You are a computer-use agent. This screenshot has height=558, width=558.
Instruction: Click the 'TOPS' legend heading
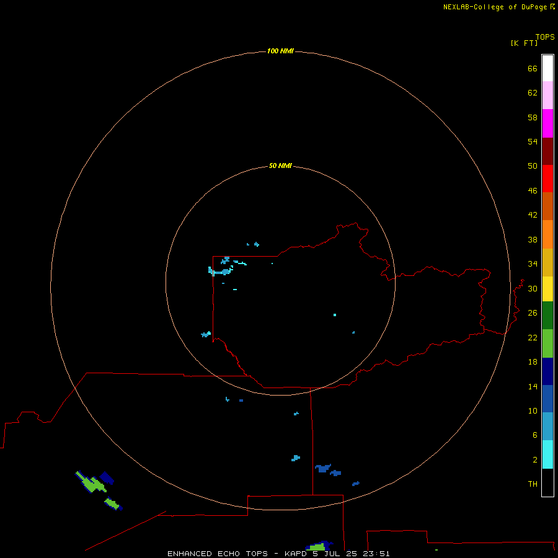coord(545,37)
